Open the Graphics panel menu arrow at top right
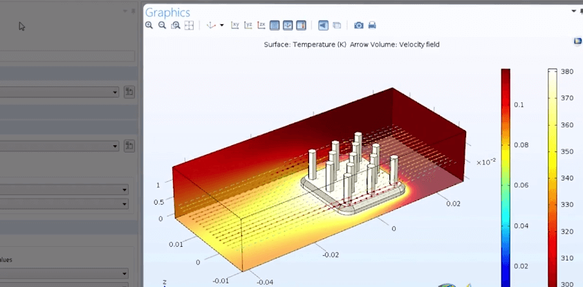The image size is (583, 287). [573, 12]
